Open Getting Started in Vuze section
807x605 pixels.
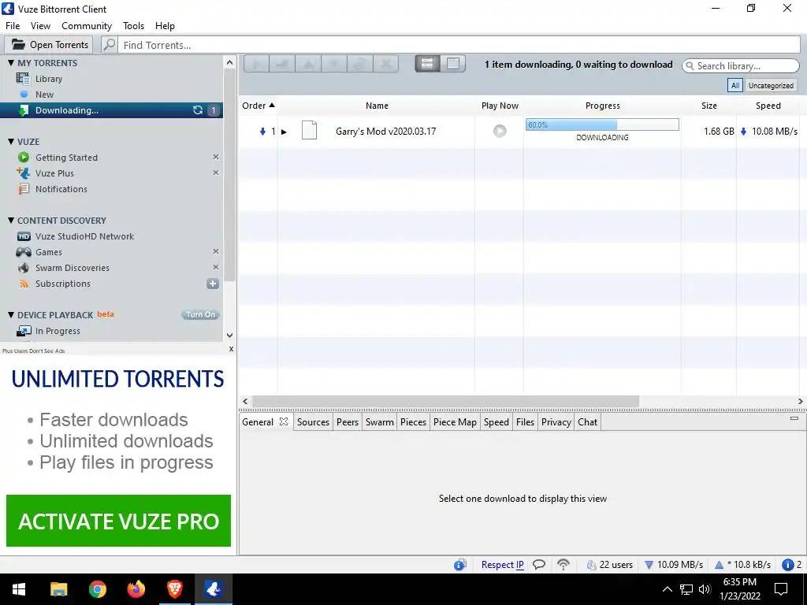(x=66, y=158)
